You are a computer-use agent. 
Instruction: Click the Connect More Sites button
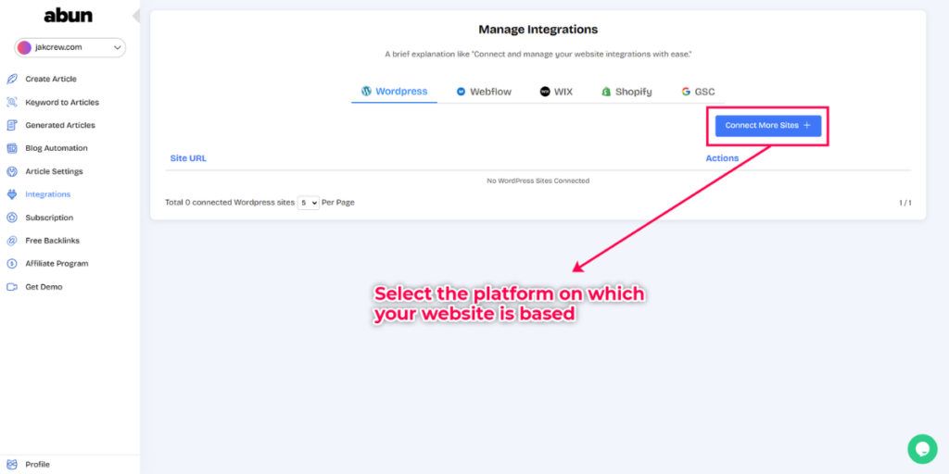click(768, 126)
